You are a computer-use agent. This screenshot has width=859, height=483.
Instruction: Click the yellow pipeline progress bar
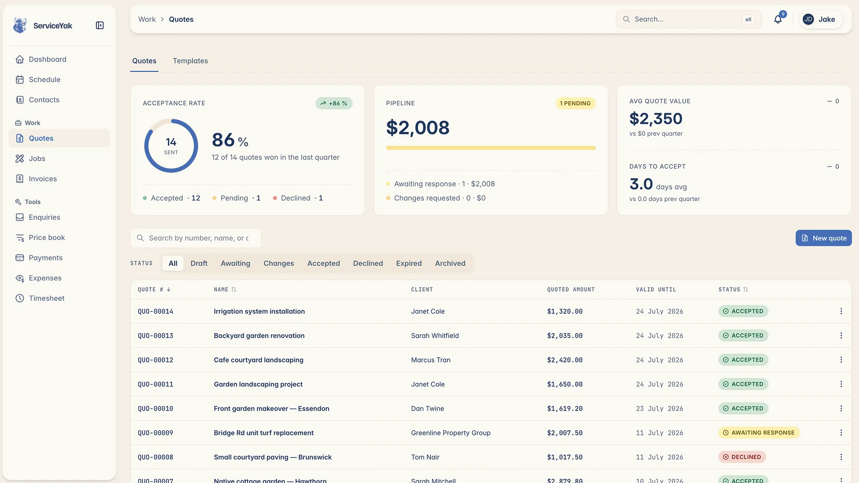[491, 148]
